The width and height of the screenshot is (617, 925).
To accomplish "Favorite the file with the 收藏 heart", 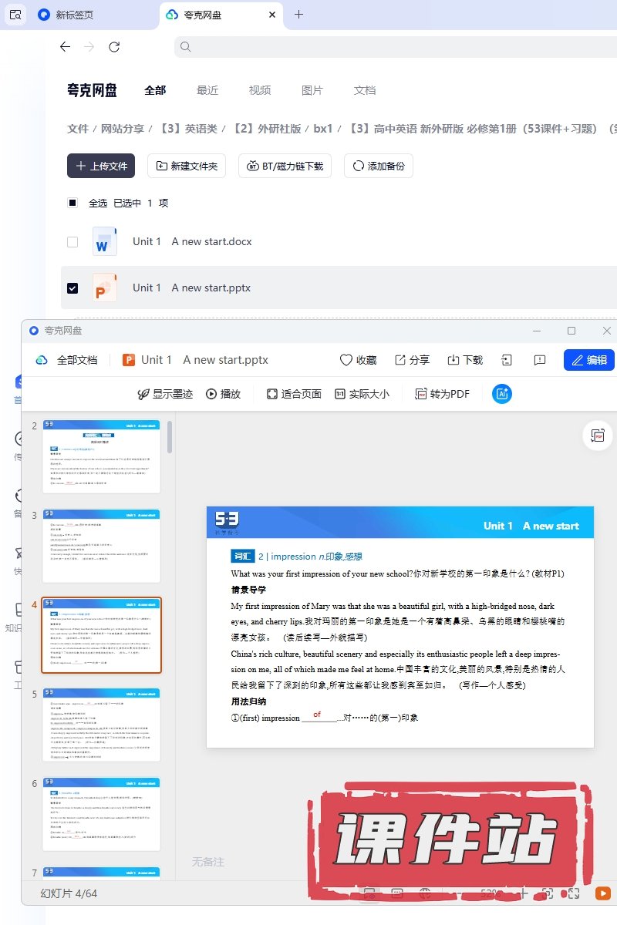I will tap(358, 360).
